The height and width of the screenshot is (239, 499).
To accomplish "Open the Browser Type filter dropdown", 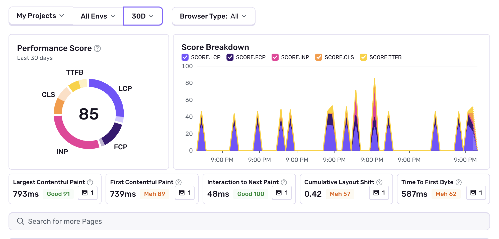I will click(213, 16).
